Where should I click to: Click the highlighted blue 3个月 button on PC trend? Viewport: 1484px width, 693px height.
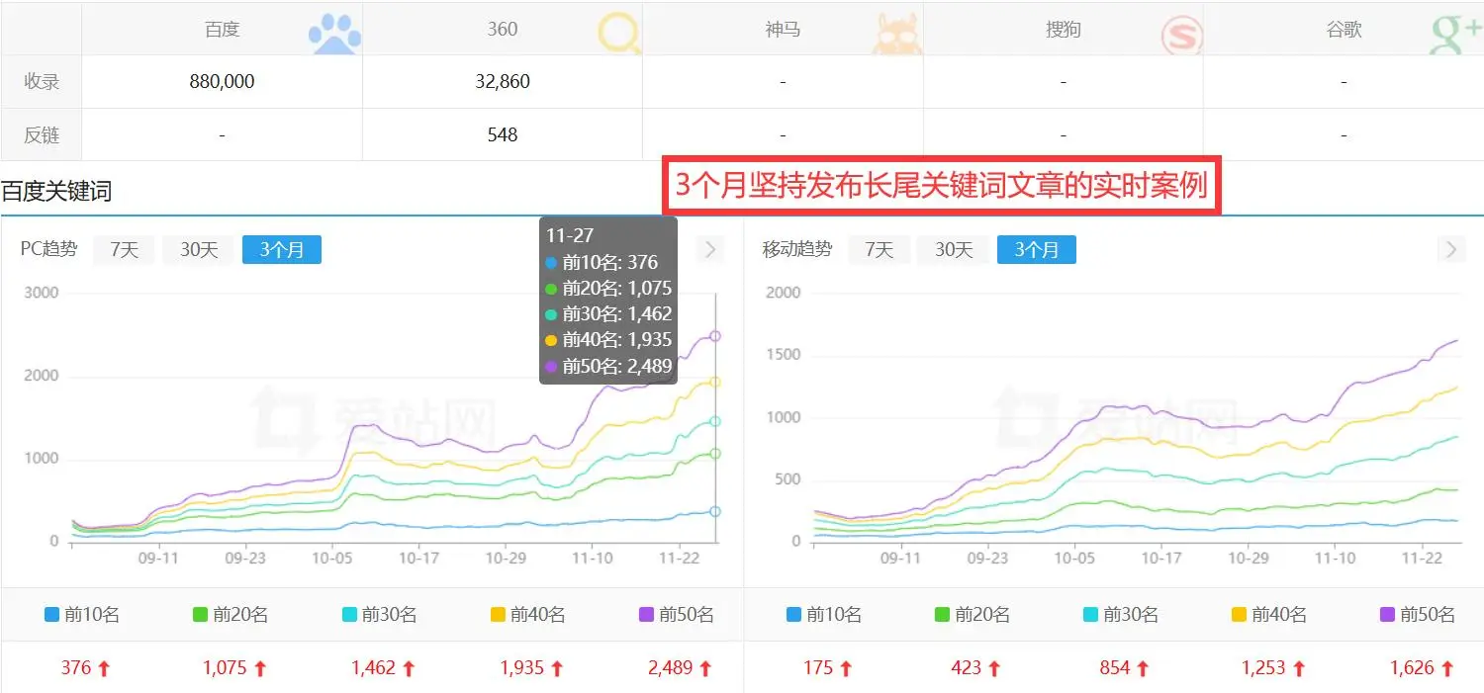click(281, 249)
